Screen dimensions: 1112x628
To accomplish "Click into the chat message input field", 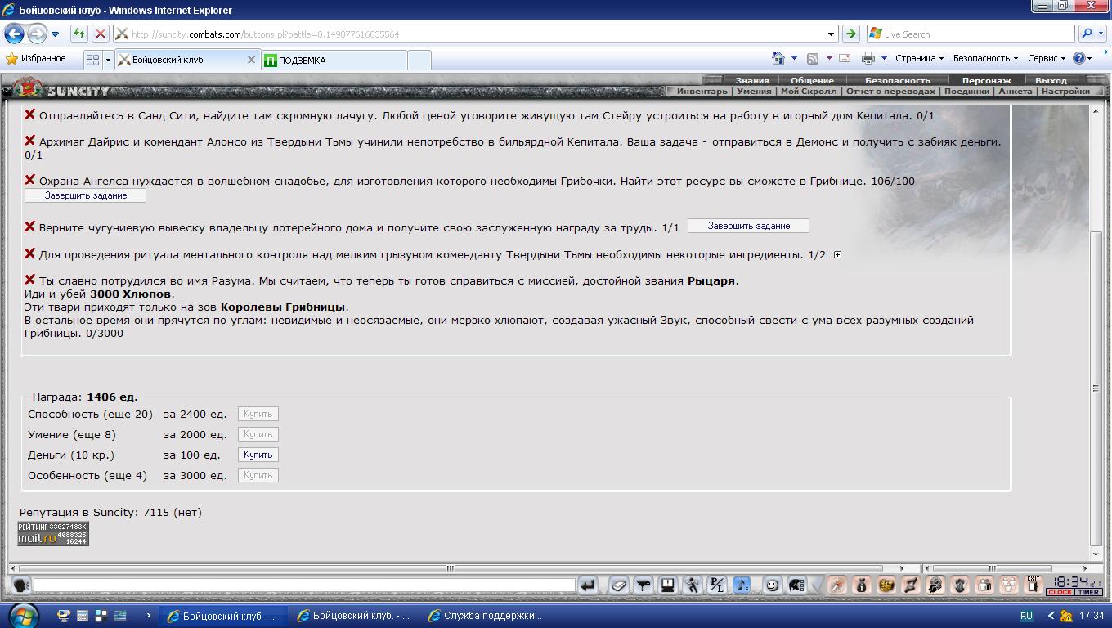I will (x=304, y=585).
